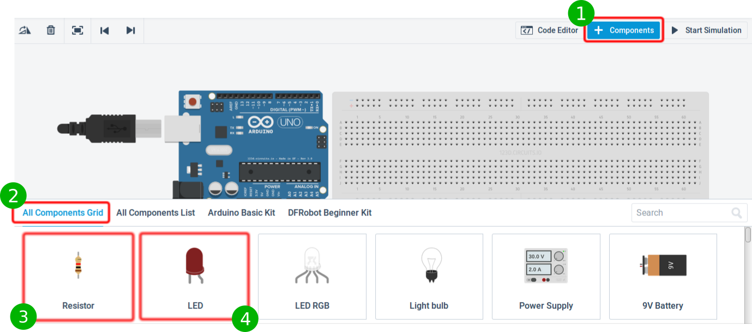The width and height of the screenshot is (752, 332).
Task: Click the trash delete icon
Action: click(51, 30)
